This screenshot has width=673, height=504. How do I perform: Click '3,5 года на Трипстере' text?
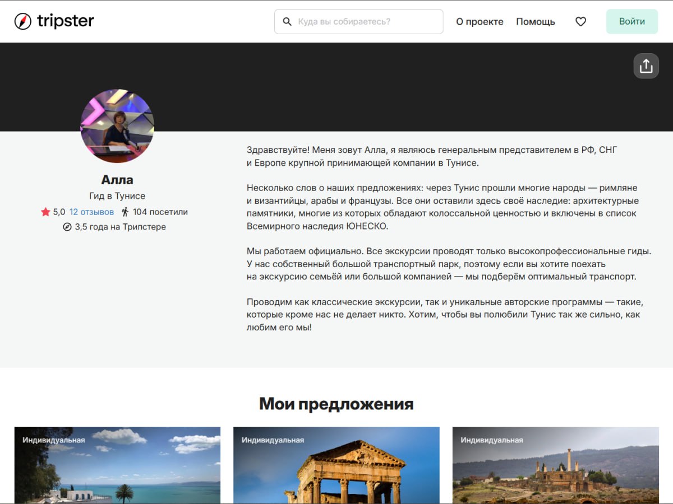pos(121,227)
